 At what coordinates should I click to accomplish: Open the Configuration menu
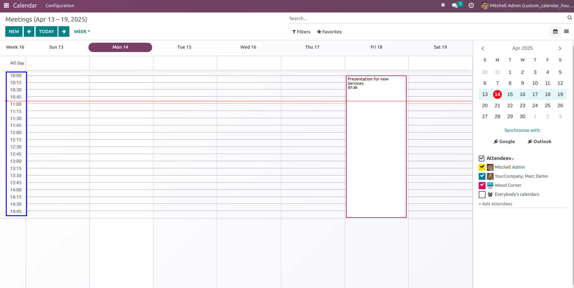[x=60, y=6]
